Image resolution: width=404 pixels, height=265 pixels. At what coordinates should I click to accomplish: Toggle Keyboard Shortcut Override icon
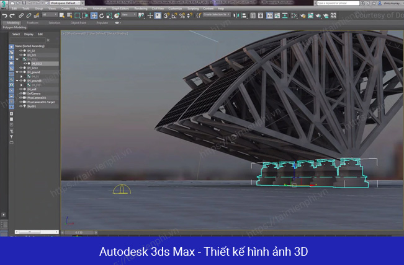(x=158, y=15)
